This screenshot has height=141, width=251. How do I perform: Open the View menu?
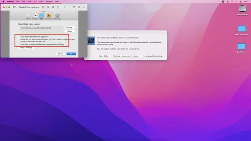click(x=29, y=2)
